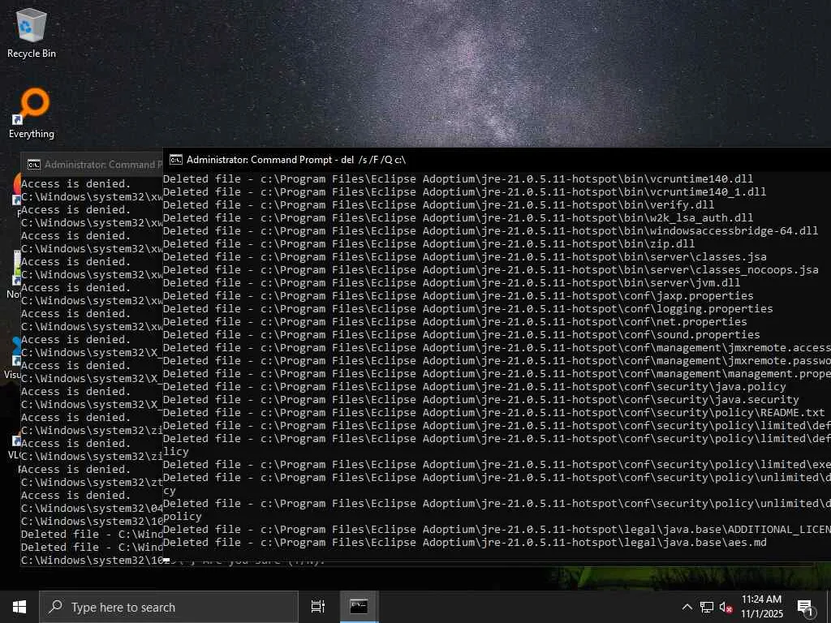The width and height of the screenshot is (831, 623).
Task: Click the muted volume tray icon
Action: click(726, 607)
